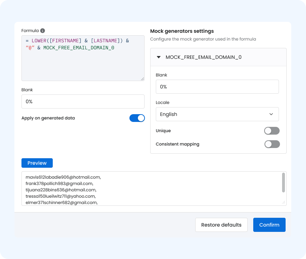Click tressa150lueilwitz711@yahoo.com in preview output
This screenshot has width=306, height=259.
[60, 196]
